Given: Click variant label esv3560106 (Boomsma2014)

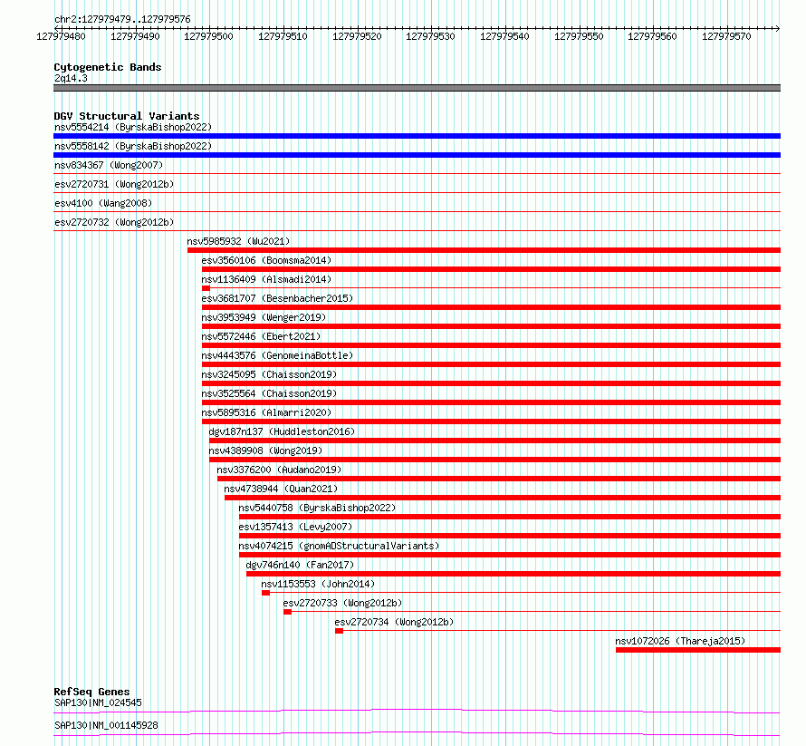Looking at the screenshot, I should [x=266, y=260].
